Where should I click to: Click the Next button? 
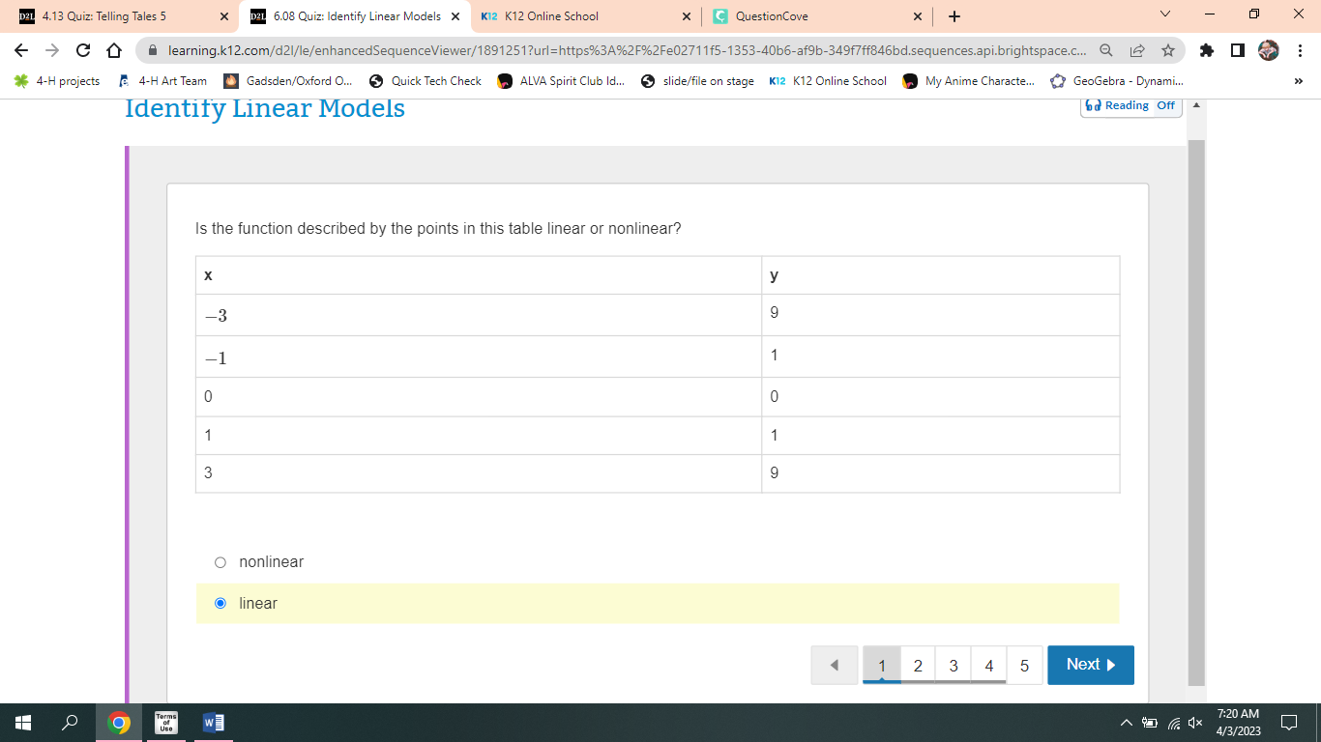pyautogui.click(x=1091, y=665)
